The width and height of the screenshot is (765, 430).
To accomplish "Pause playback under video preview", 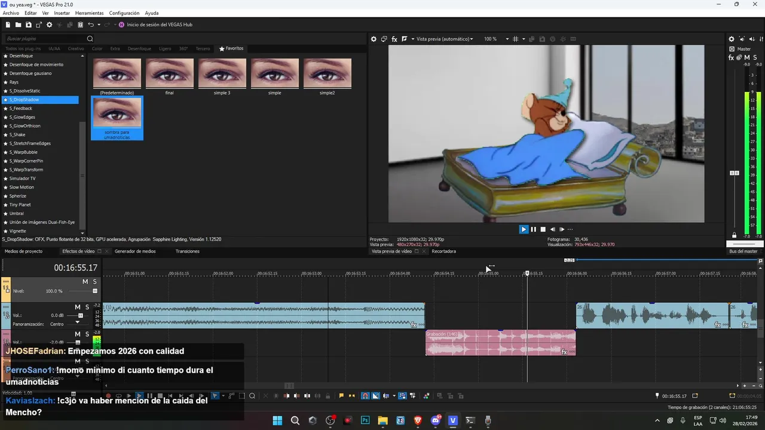I will pos(534,229).
